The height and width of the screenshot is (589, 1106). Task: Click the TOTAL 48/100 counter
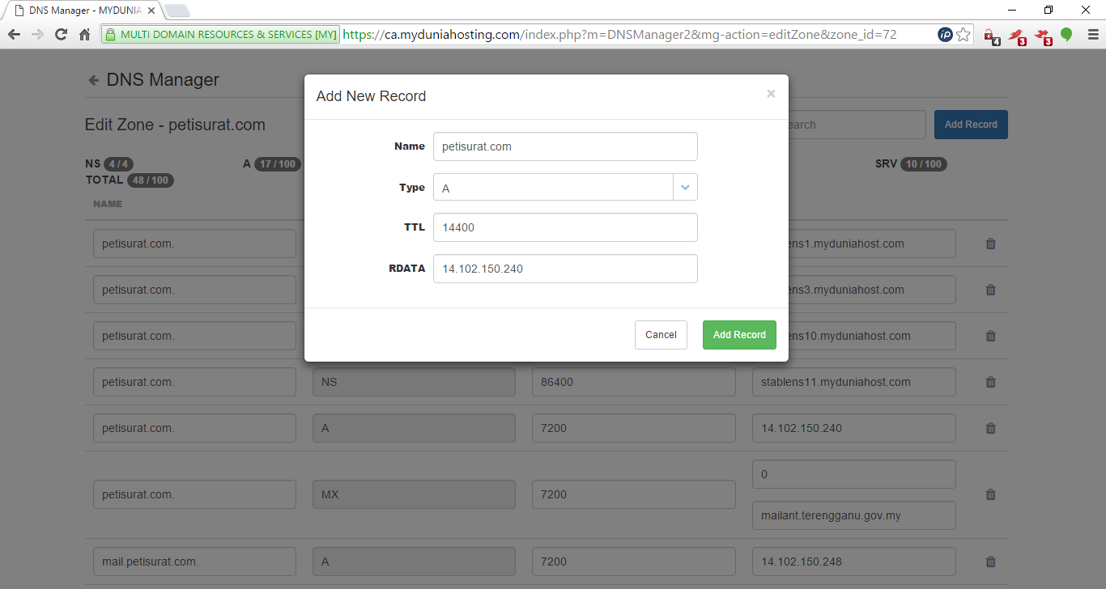130,180
